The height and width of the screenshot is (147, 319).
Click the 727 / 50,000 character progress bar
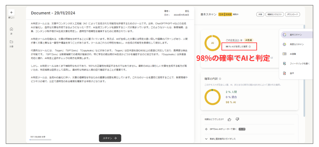(x=40, y=140)
